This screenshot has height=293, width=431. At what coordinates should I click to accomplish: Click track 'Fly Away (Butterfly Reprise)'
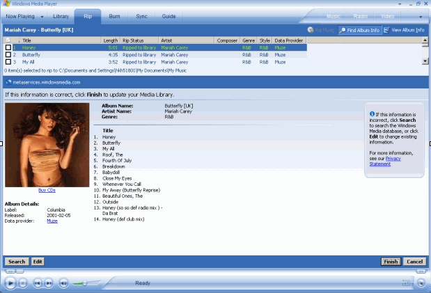point(131,190)
